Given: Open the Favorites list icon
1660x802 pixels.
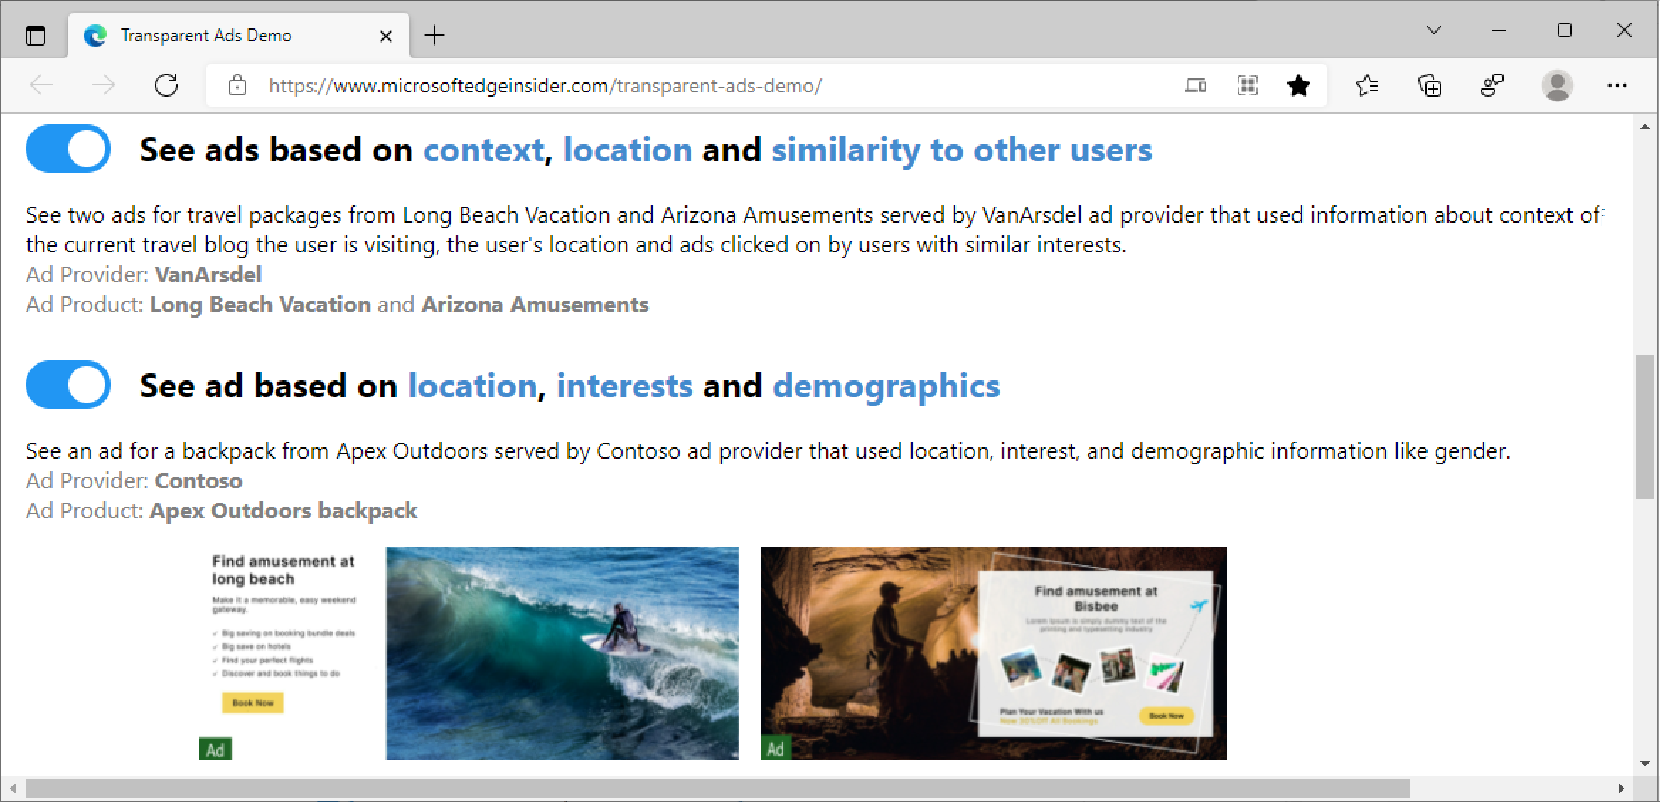Looking at the screenshot, I should coord(1366,85).
